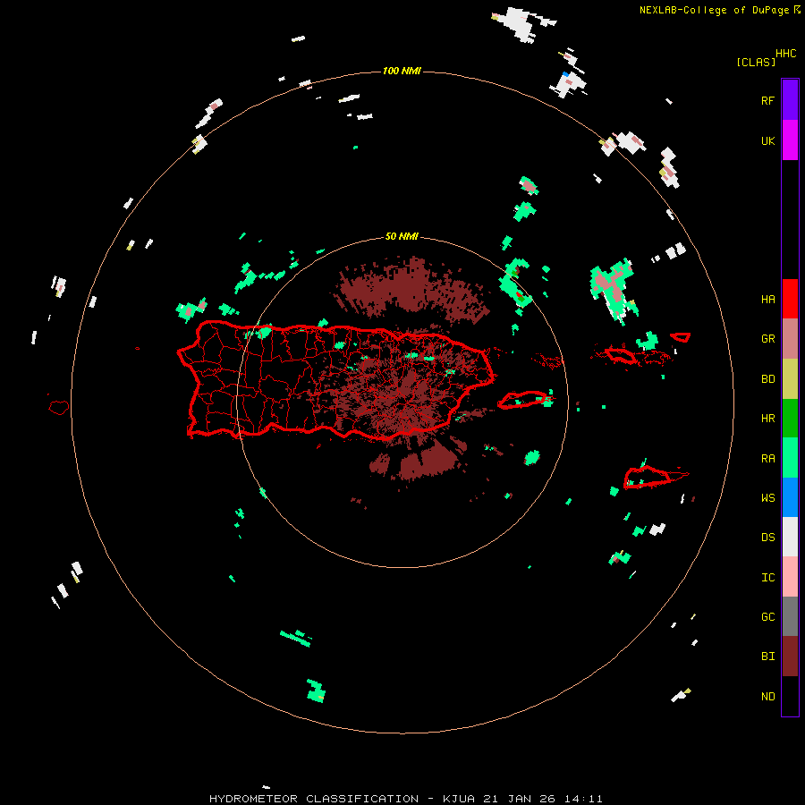
Task: Click the DS legend label
Action: pos(767,538)
